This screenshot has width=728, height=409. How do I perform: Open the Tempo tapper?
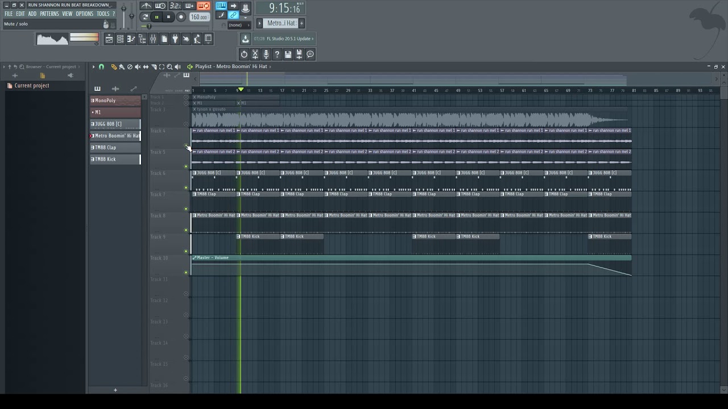pos(186,39)
